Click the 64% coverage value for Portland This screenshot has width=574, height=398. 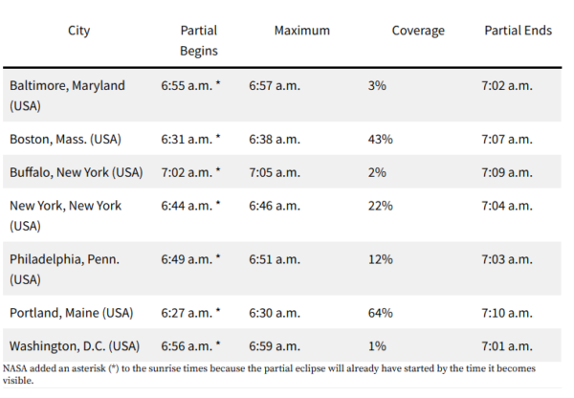[x=381, y=313]
